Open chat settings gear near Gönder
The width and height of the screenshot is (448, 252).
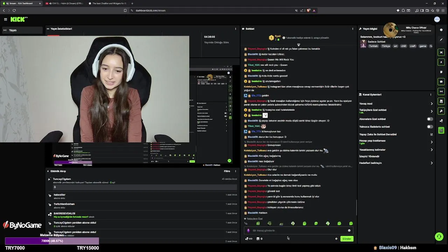pyautogui.click(x=336, y=239)
